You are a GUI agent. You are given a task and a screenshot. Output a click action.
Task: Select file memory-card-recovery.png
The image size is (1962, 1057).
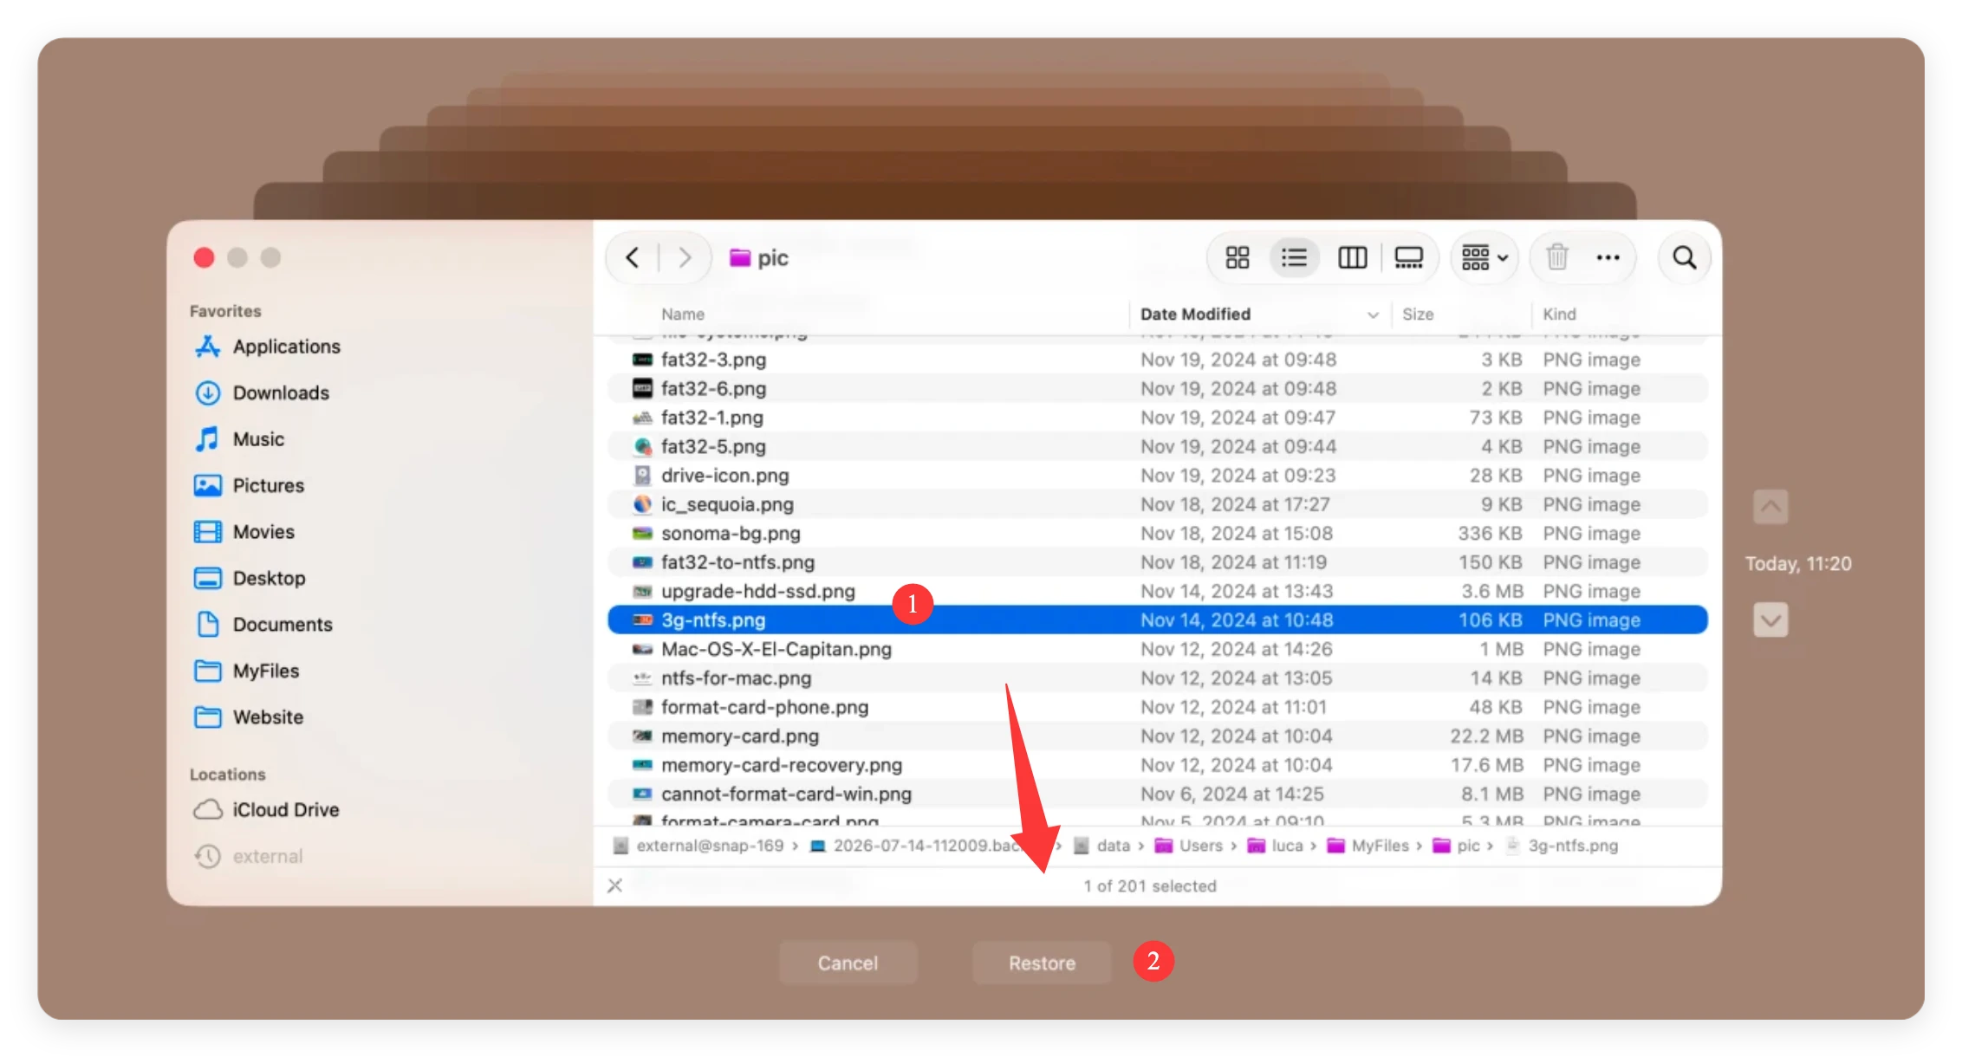click(x=1158, y=765)
